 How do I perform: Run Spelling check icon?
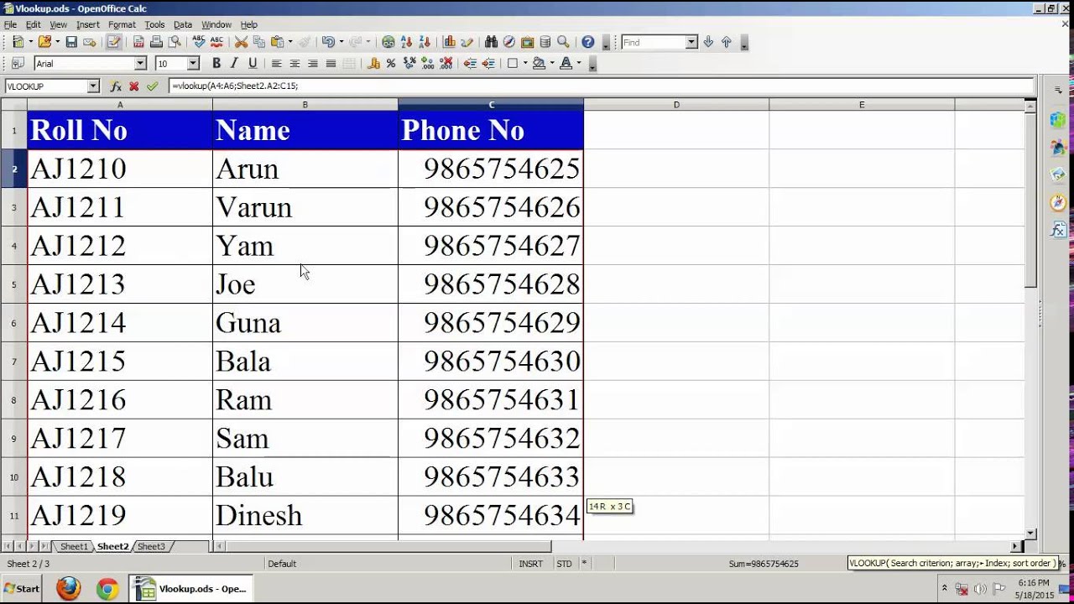198,42
